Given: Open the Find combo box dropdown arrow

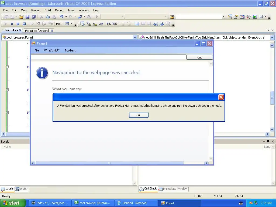Looking at the screenshot, I should click(223, 17).
